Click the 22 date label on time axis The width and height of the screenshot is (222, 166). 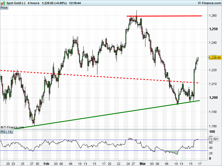[118, 164]
